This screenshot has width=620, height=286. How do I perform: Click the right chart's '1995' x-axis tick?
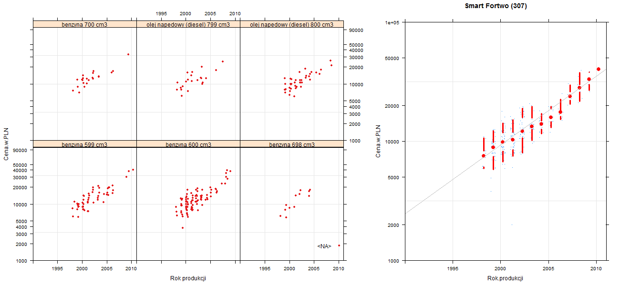[453, 269]
